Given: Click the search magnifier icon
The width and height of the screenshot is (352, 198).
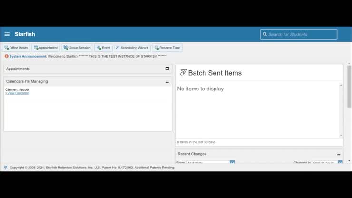Looking at the screenshot, I should click(x=265, y=34).
